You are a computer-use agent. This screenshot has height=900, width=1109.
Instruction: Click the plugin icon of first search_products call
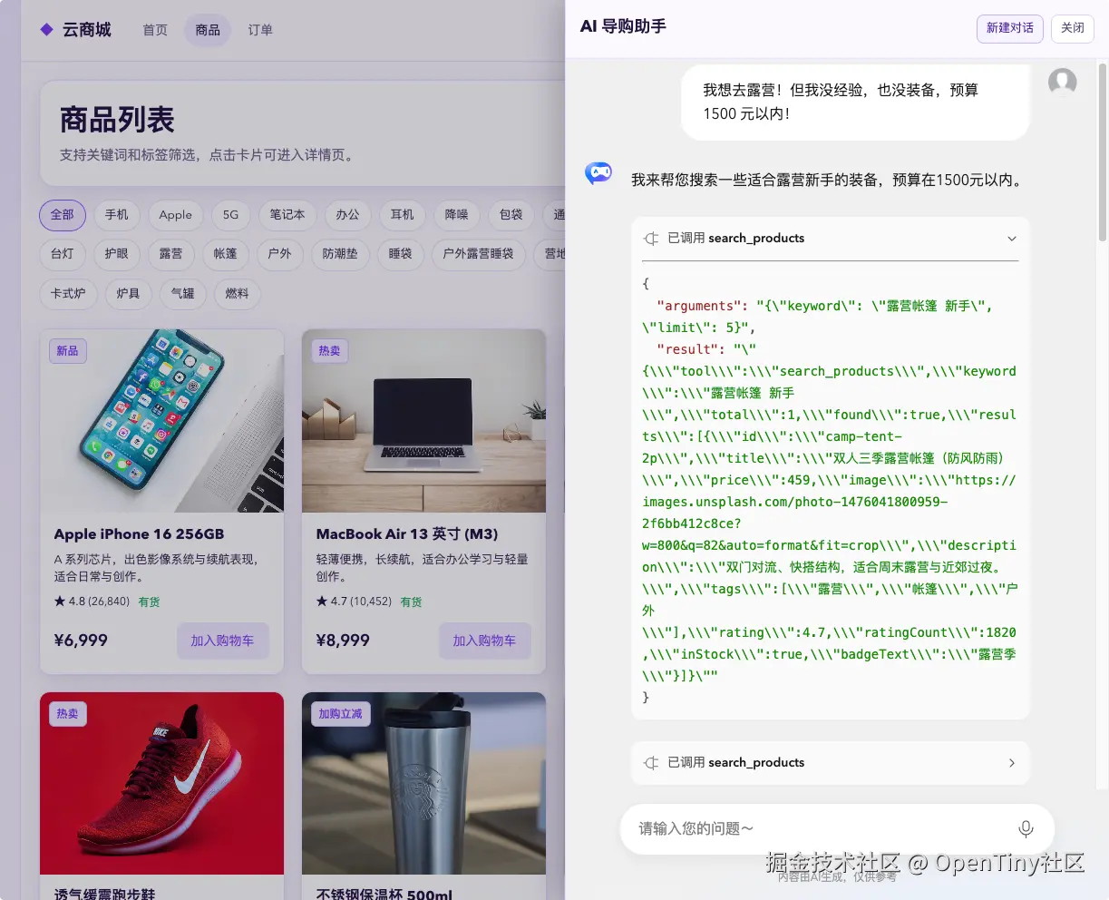point(651,238)
